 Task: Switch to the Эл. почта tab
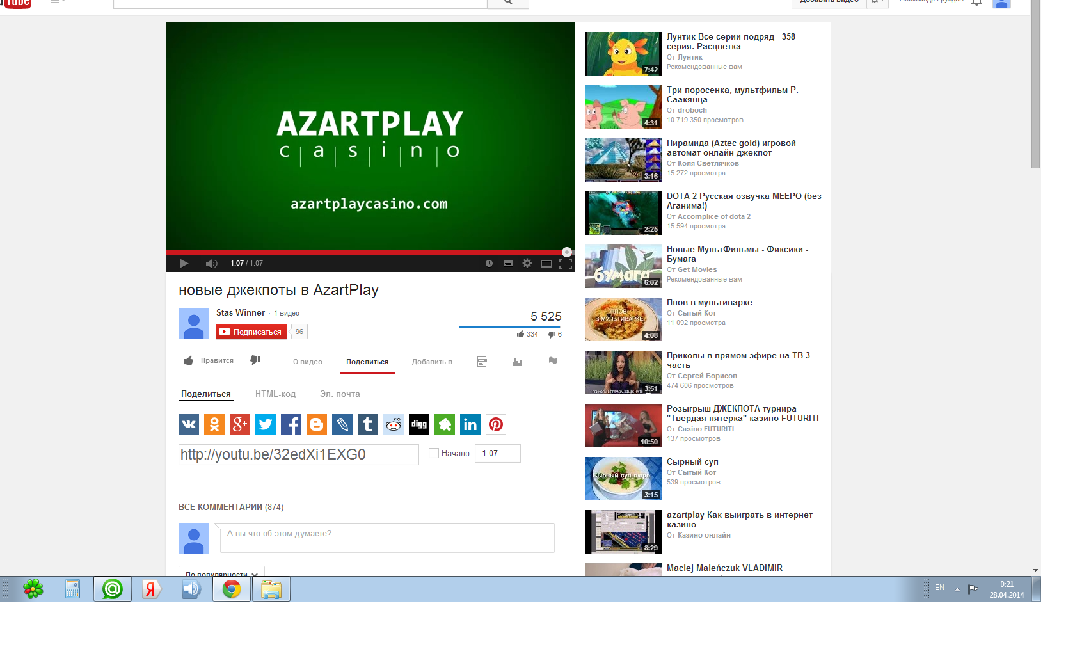[x=340, y=394]
